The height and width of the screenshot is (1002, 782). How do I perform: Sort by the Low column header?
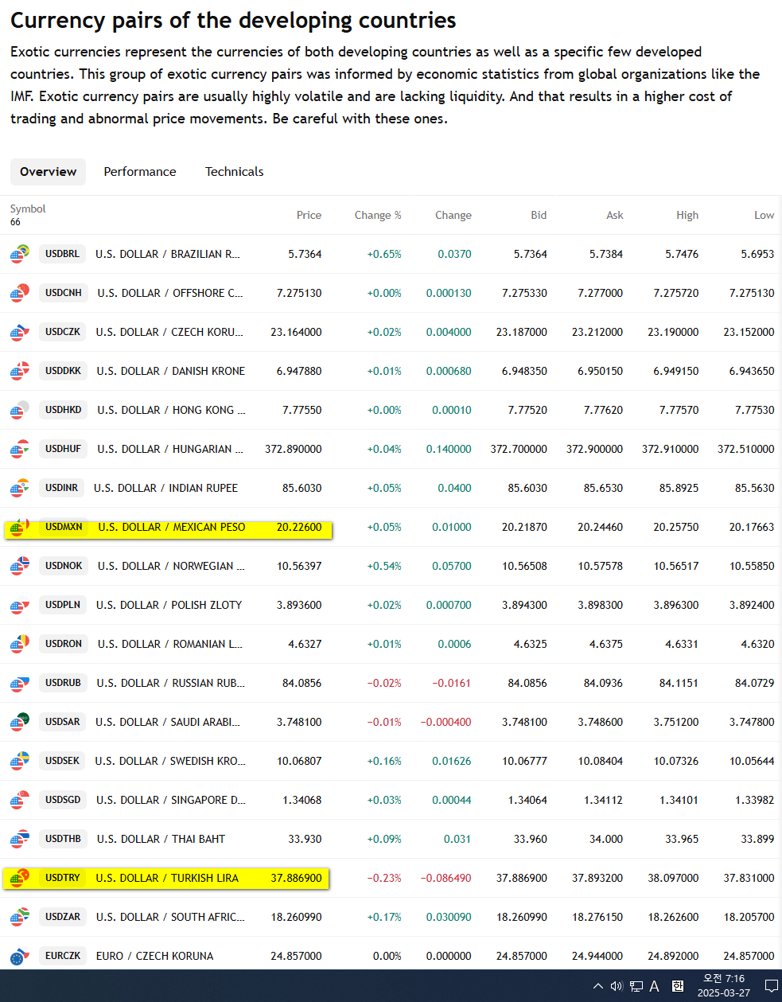click(764, 215)
